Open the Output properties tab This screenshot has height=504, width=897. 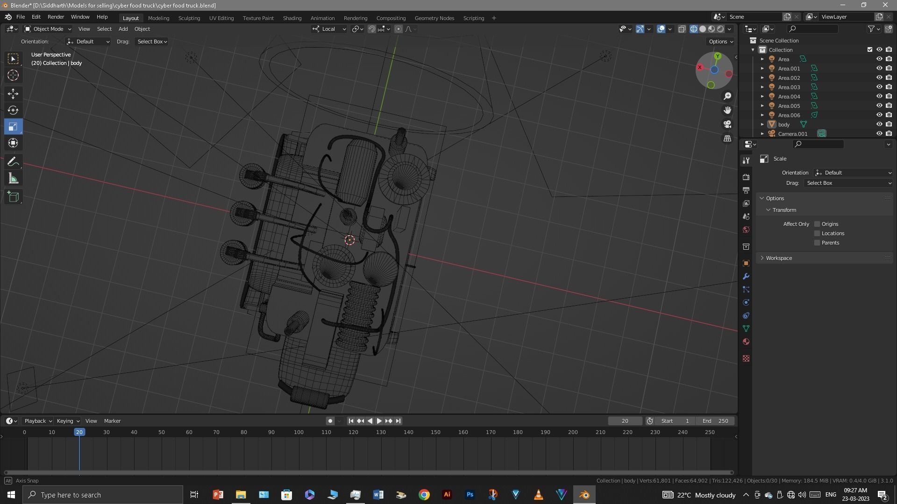pyautogui.click(x=746, y=190)
